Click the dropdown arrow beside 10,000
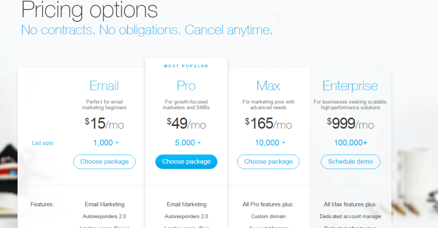This screenshot has height=228, width=438. (284, 143)
